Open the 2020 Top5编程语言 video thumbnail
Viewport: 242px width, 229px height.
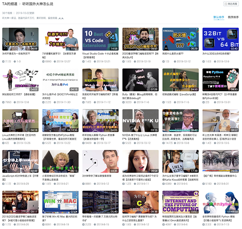(140, 39)
